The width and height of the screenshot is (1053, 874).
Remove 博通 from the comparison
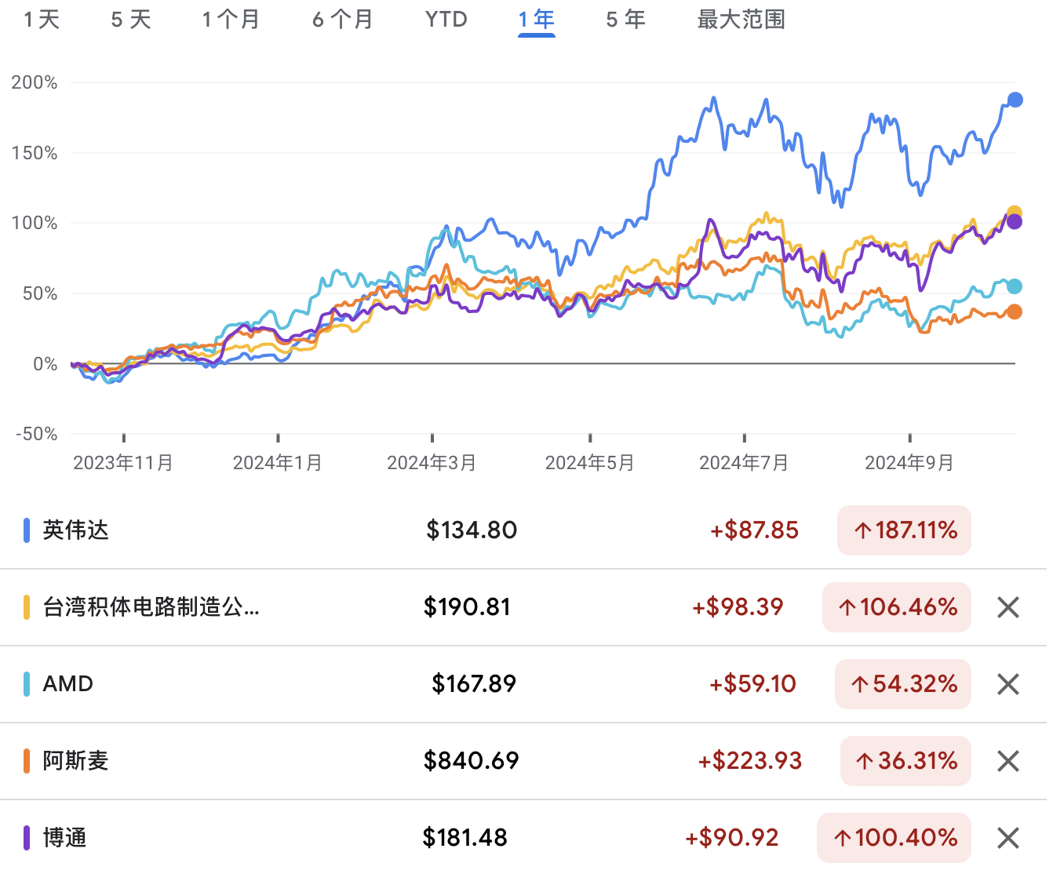point(1008,838)
